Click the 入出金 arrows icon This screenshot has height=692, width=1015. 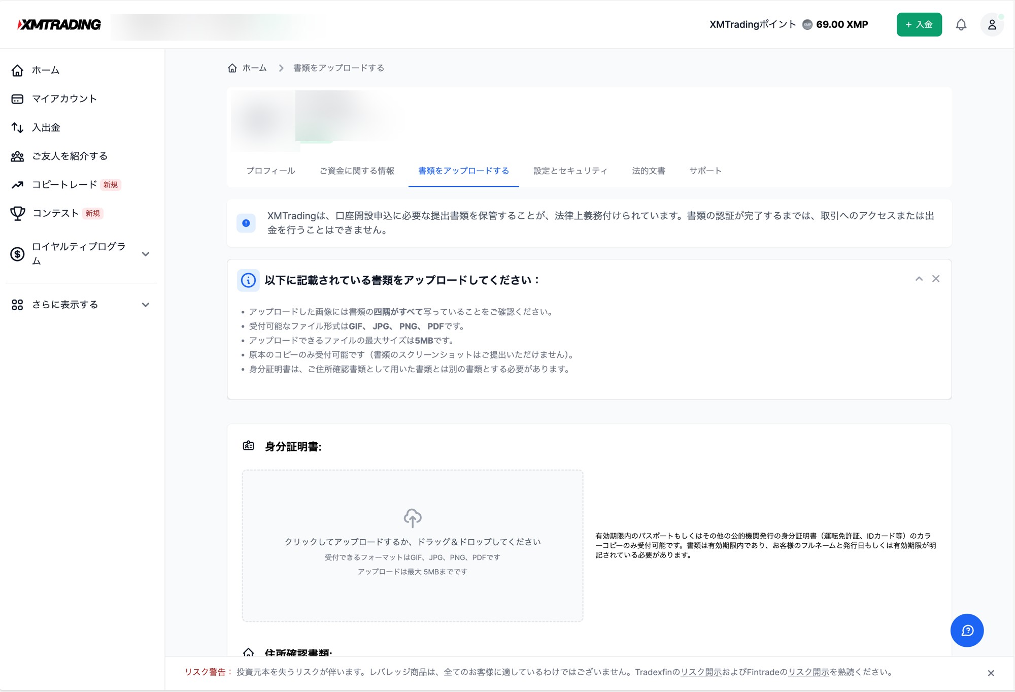tap(17, 127)
